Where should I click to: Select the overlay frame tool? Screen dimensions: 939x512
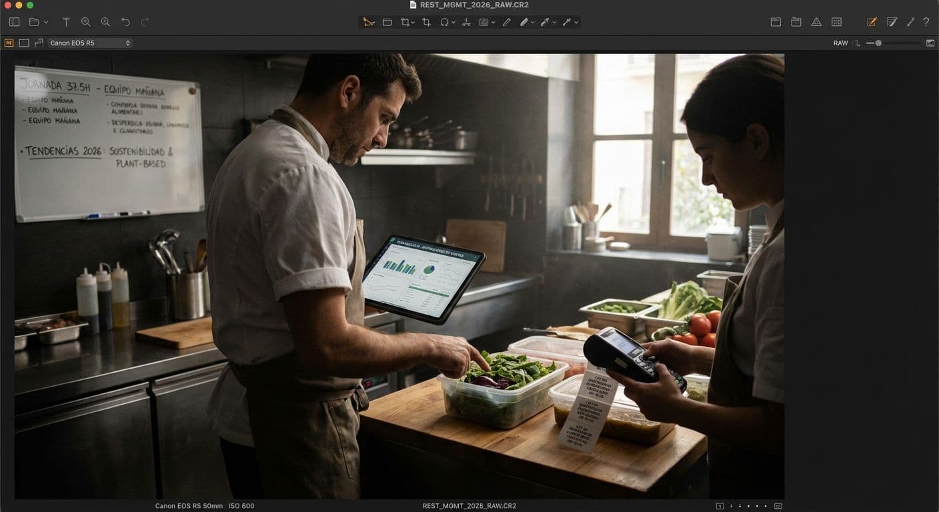[x=484, y=22]
